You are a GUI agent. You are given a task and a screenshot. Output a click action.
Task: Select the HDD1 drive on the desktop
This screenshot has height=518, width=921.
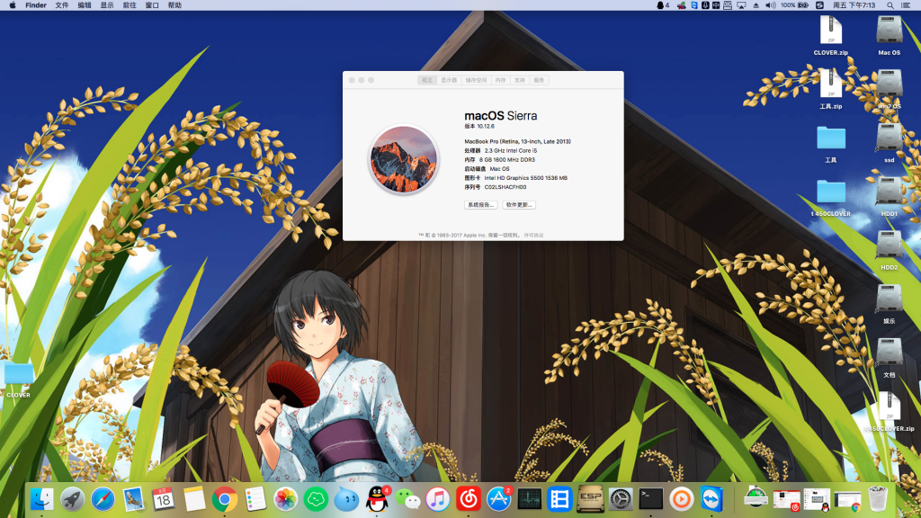point(889,197)
